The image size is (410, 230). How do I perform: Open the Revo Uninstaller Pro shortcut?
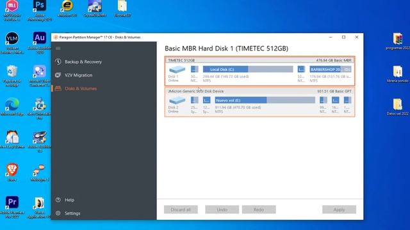(40, 109)
